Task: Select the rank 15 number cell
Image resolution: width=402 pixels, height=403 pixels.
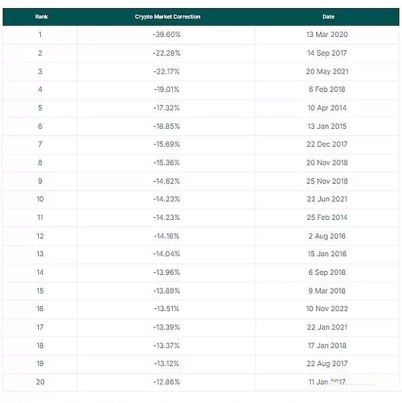Action: (x=40, y=290)
